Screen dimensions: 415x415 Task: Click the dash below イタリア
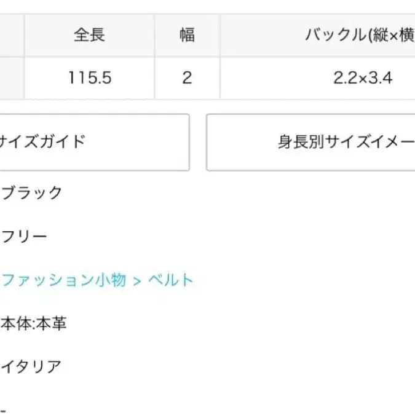tap(3, 409)
